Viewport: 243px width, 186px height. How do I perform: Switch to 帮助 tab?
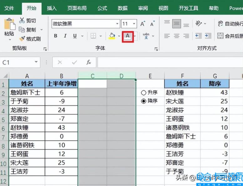tap(214, 8)
